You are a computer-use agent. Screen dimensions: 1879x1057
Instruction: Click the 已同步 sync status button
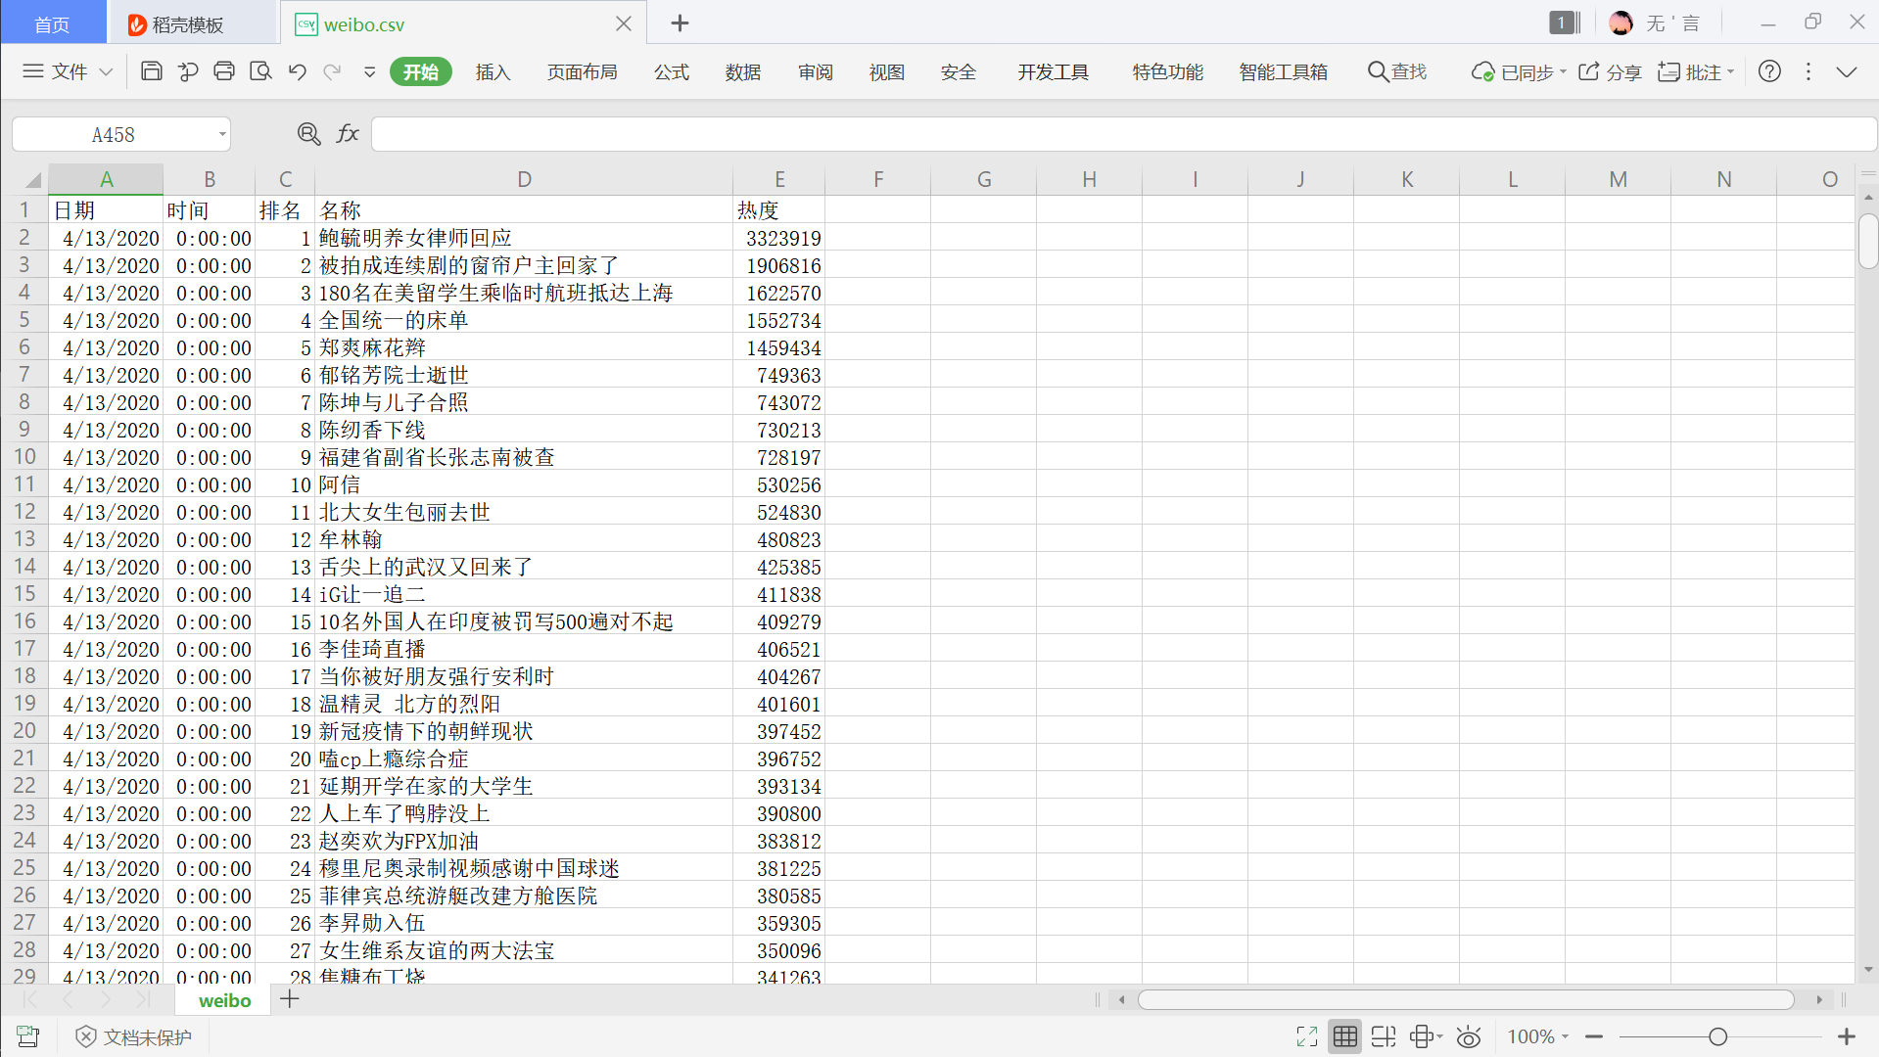[x=1519, y=71]
